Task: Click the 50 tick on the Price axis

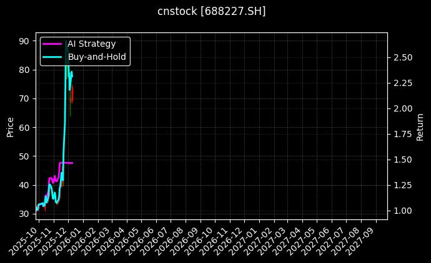Action: [25, 156]
